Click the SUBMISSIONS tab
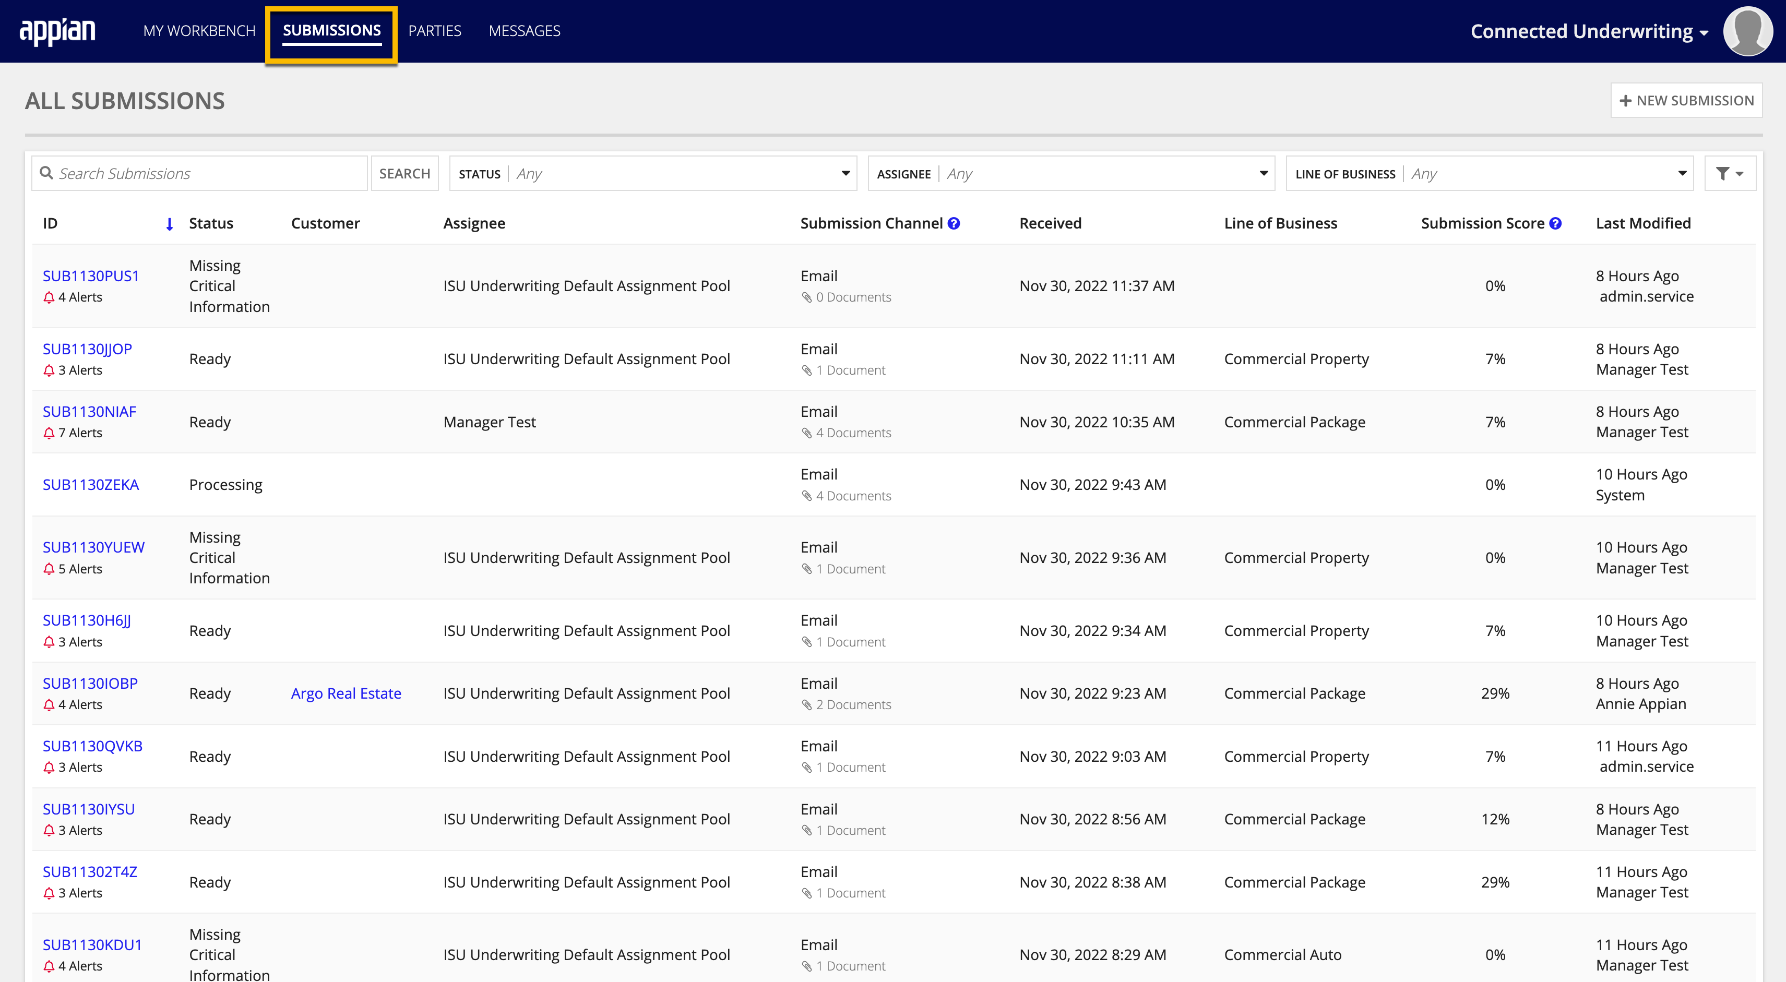This screenshot has width=1786, height=982. (x=332, y=30)
